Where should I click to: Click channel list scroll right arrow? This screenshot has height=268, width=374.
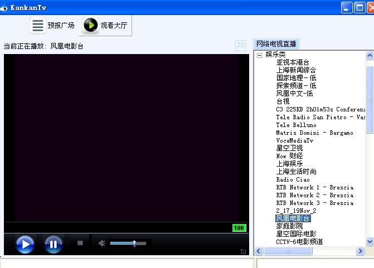click(x=360, y=251)
